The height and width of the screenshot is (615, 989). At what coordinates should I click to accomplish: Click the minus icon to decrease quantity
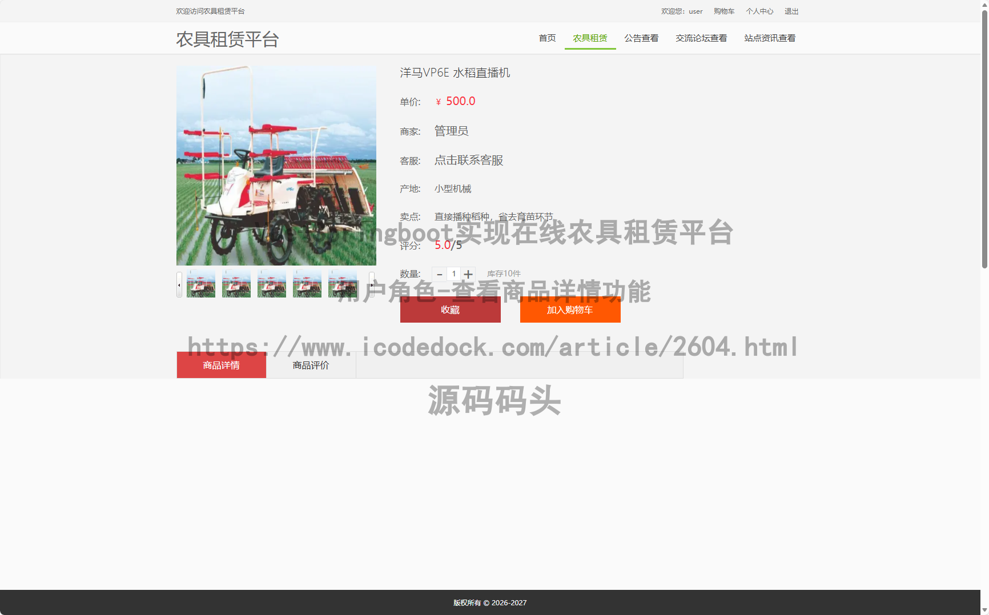(439, 274)
